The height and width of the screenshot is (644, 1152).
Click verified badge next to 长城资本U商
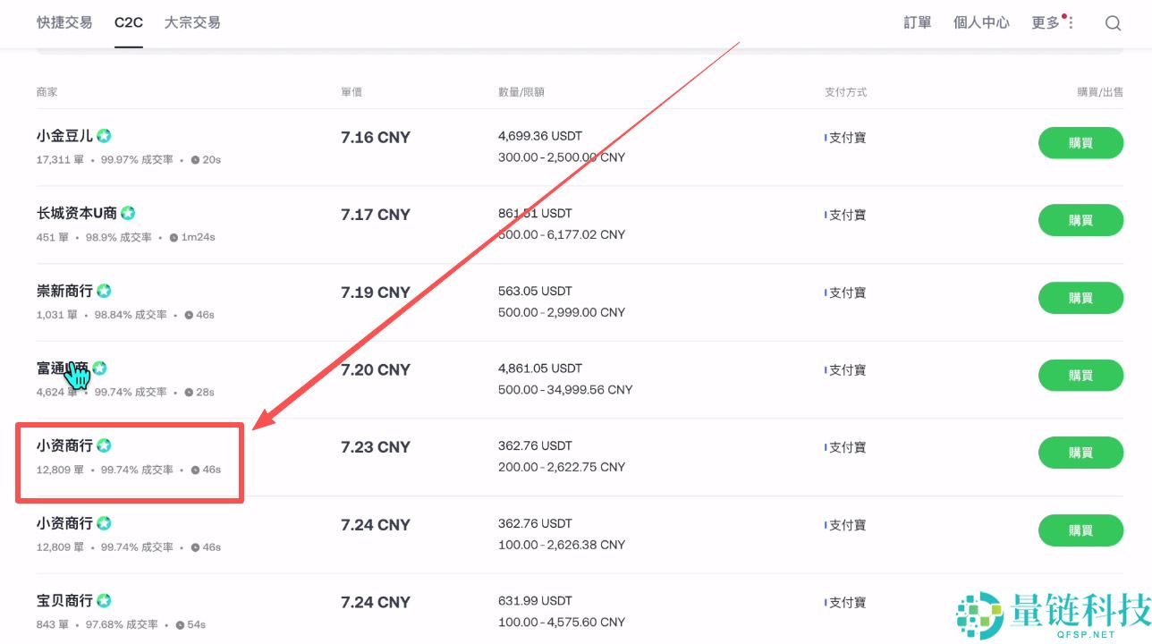pos(128,213)
